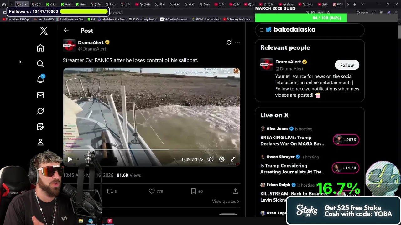This screenshot has height=225, width=401.
Task: Click the @DramaAlert handle in Relevant people
Action: click(x=289, y=69)
